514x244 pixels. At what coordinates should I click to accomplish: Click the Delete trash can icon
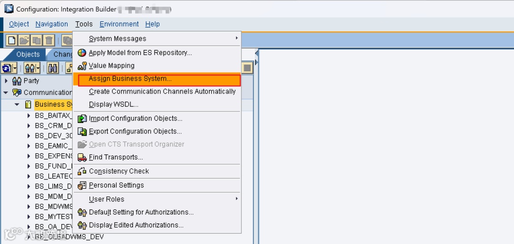tap(49, 40)
